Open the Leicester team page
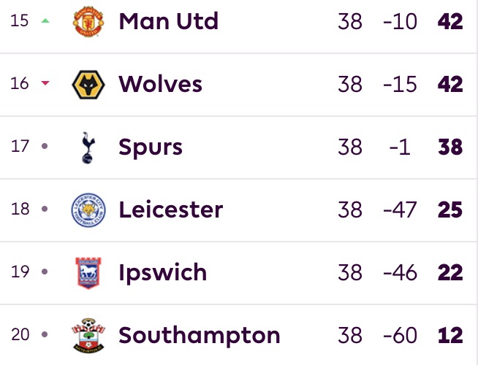Image resolution: width=478 pixels, height=365 pixels. coord(170,210)
